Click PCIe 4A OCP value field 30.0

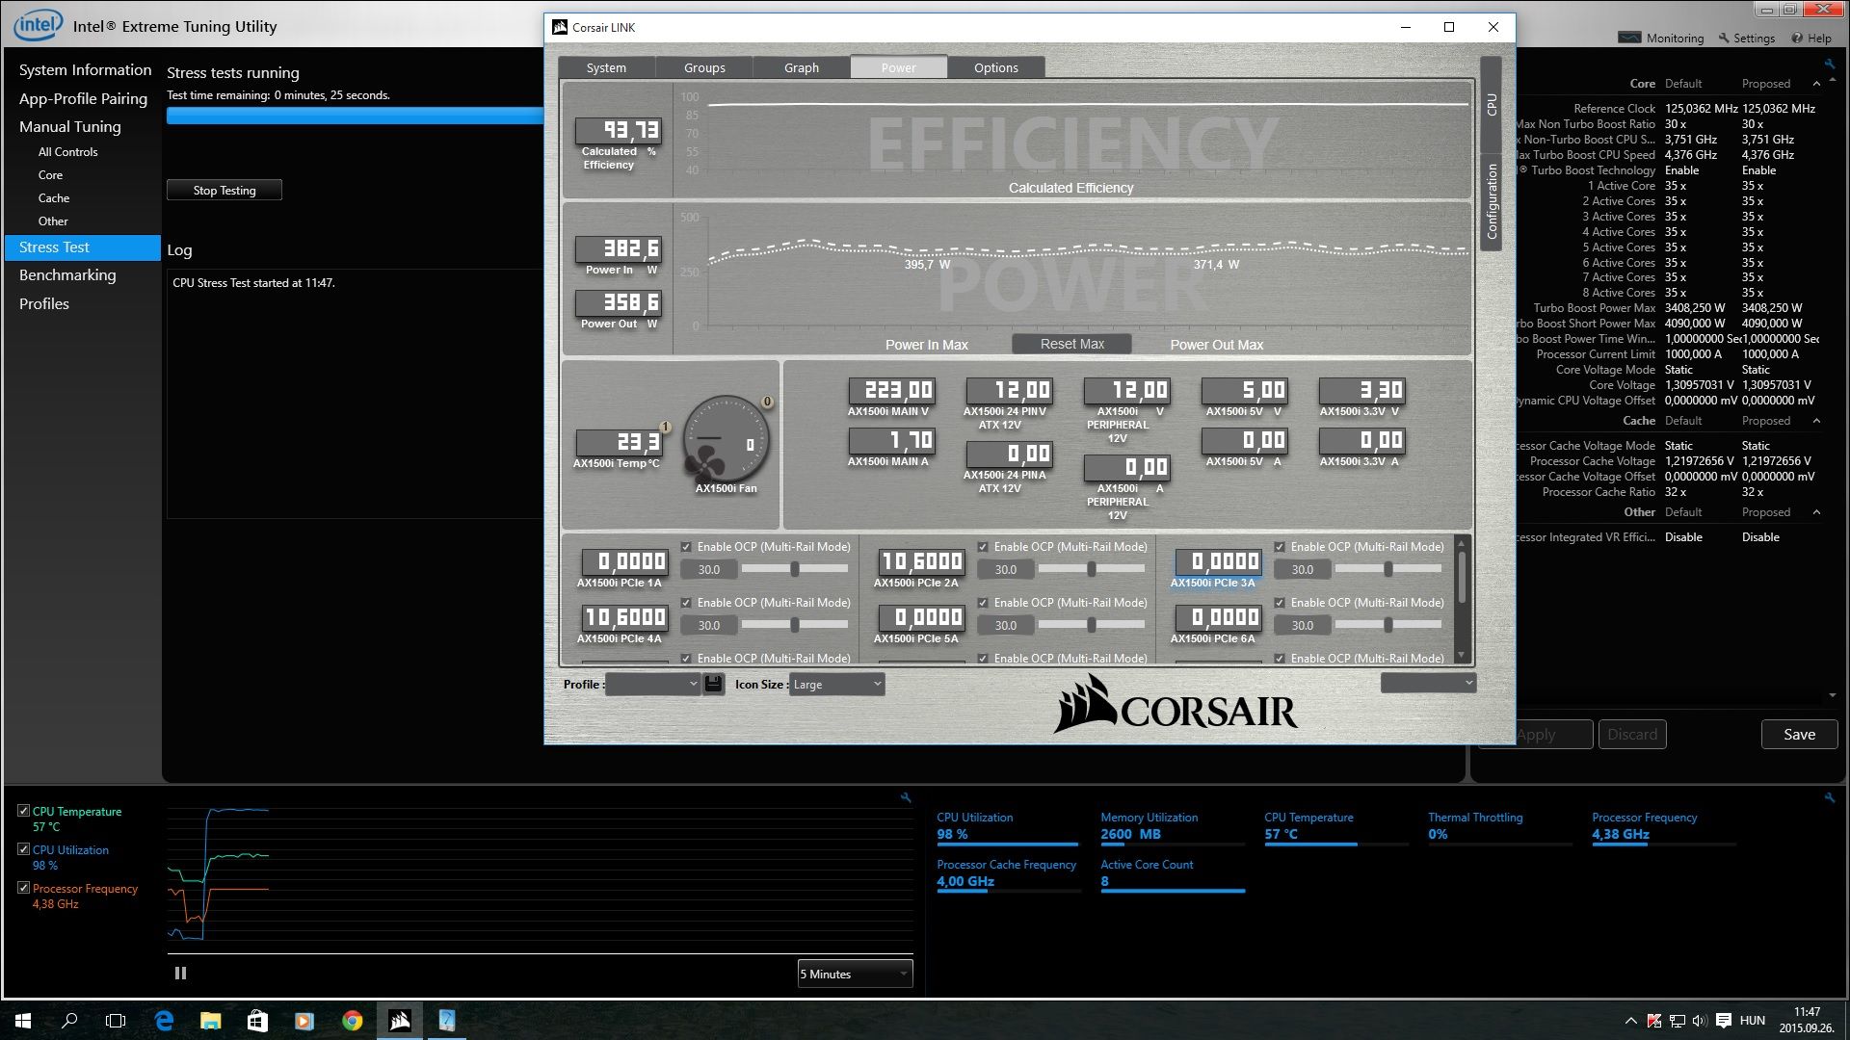click(x=709, y=625)
